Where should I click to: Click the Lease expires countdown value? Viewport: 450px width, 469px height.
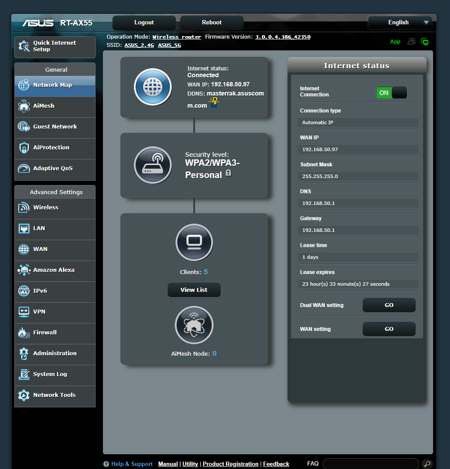tap(358, 284)
